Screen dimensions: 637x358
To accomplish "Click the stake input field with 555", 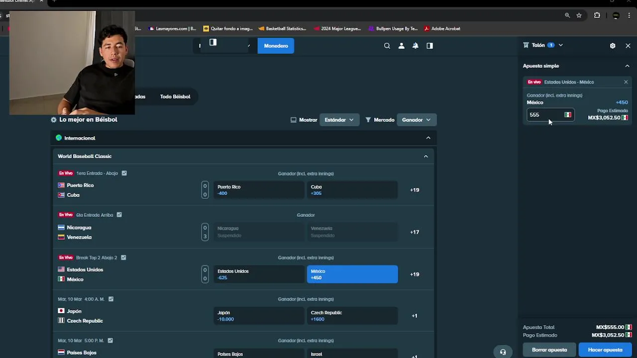I will pos(550,115).
